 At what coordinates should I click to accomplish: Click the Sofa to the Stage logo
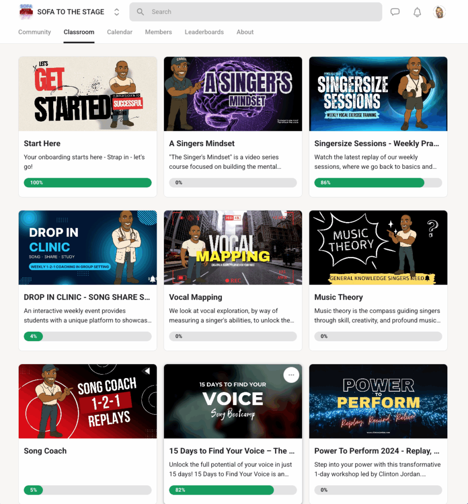coord(26,12)
